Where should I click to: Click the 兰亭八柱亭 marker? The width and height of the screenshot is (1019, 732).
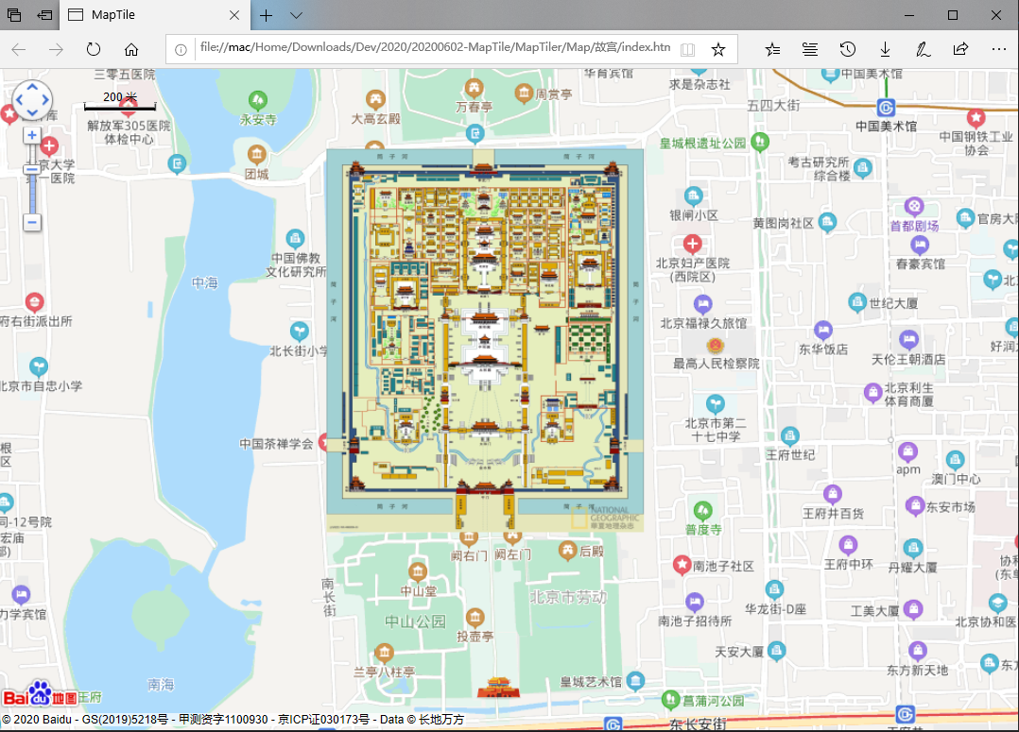coord(384,652)
